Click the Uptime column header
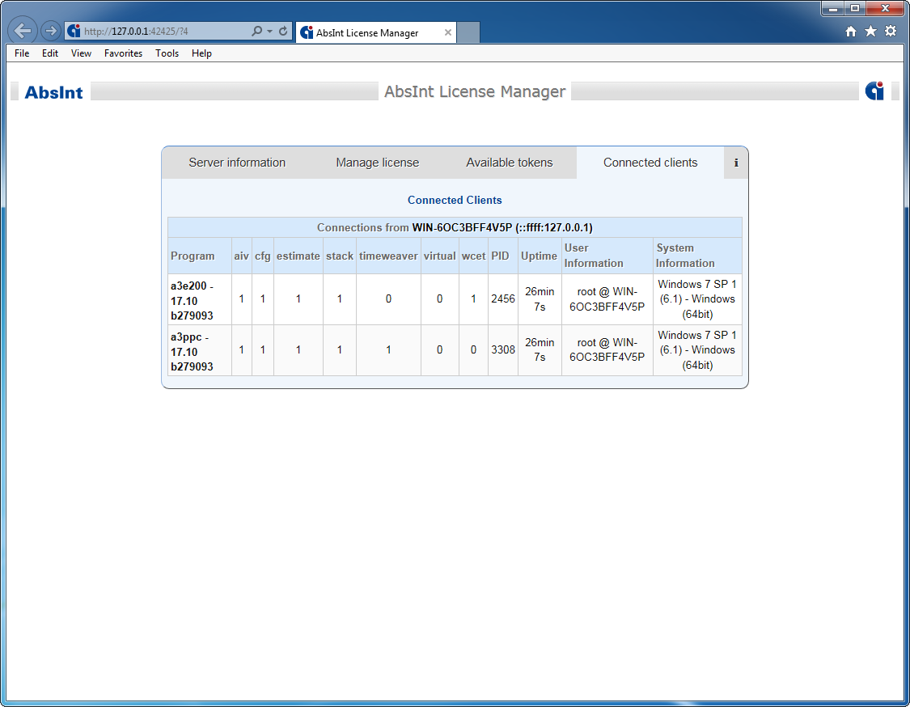 pos(540,256)
